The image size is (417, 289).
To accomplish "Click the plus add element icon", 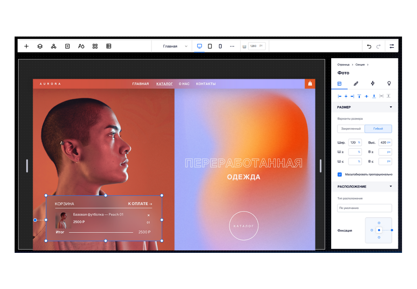I will pos(26,46).
